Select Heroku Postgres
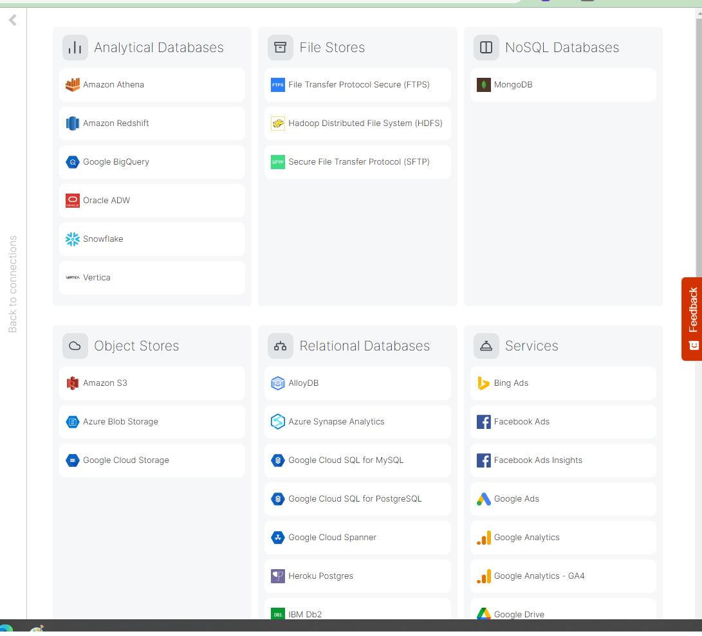Screen dimensions: 702x636 click(358, 576)
